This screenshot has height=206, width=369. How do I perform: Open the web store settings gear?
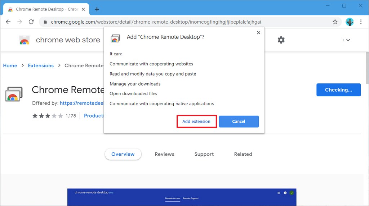click(x=281, y=40)
